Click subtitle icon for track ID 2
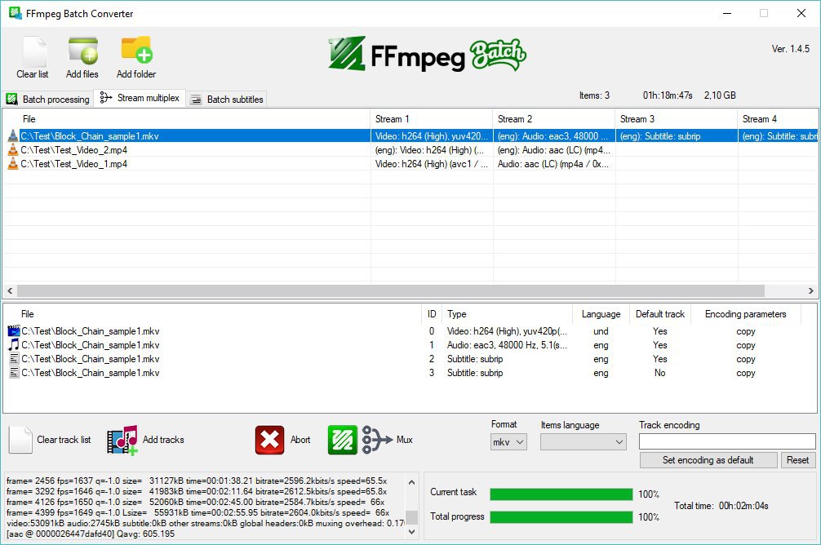 pos(14,359)
